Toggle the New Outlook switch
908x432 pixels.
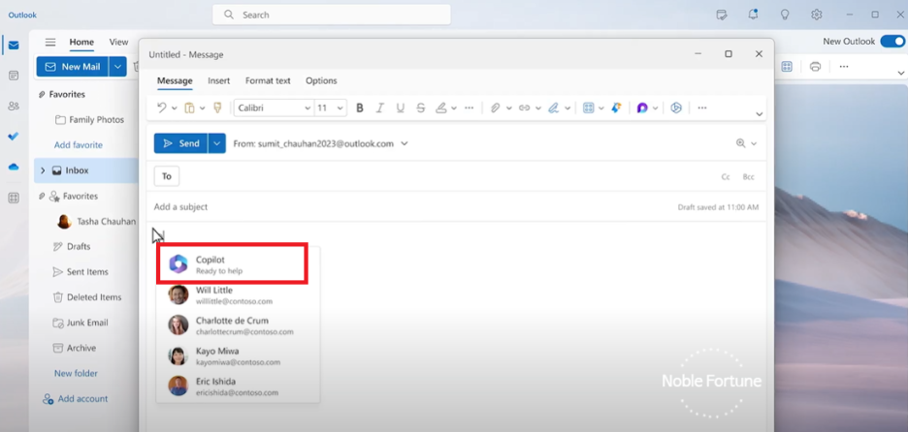[892, 41]
